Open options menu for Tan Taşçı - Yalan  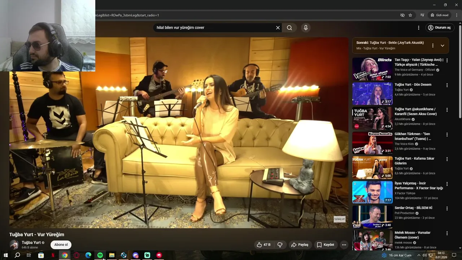(447, 60)
